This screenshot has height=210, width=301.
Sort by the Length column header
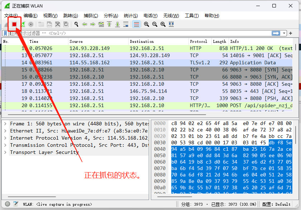point(220,41)
